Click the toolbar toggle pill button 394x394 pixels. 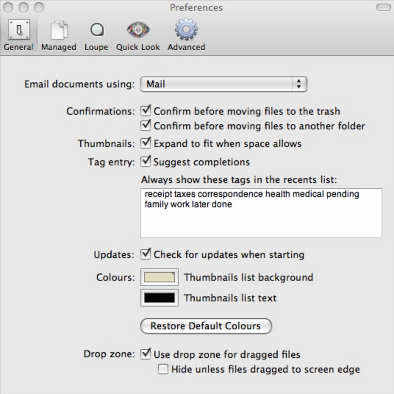point(384,7)
